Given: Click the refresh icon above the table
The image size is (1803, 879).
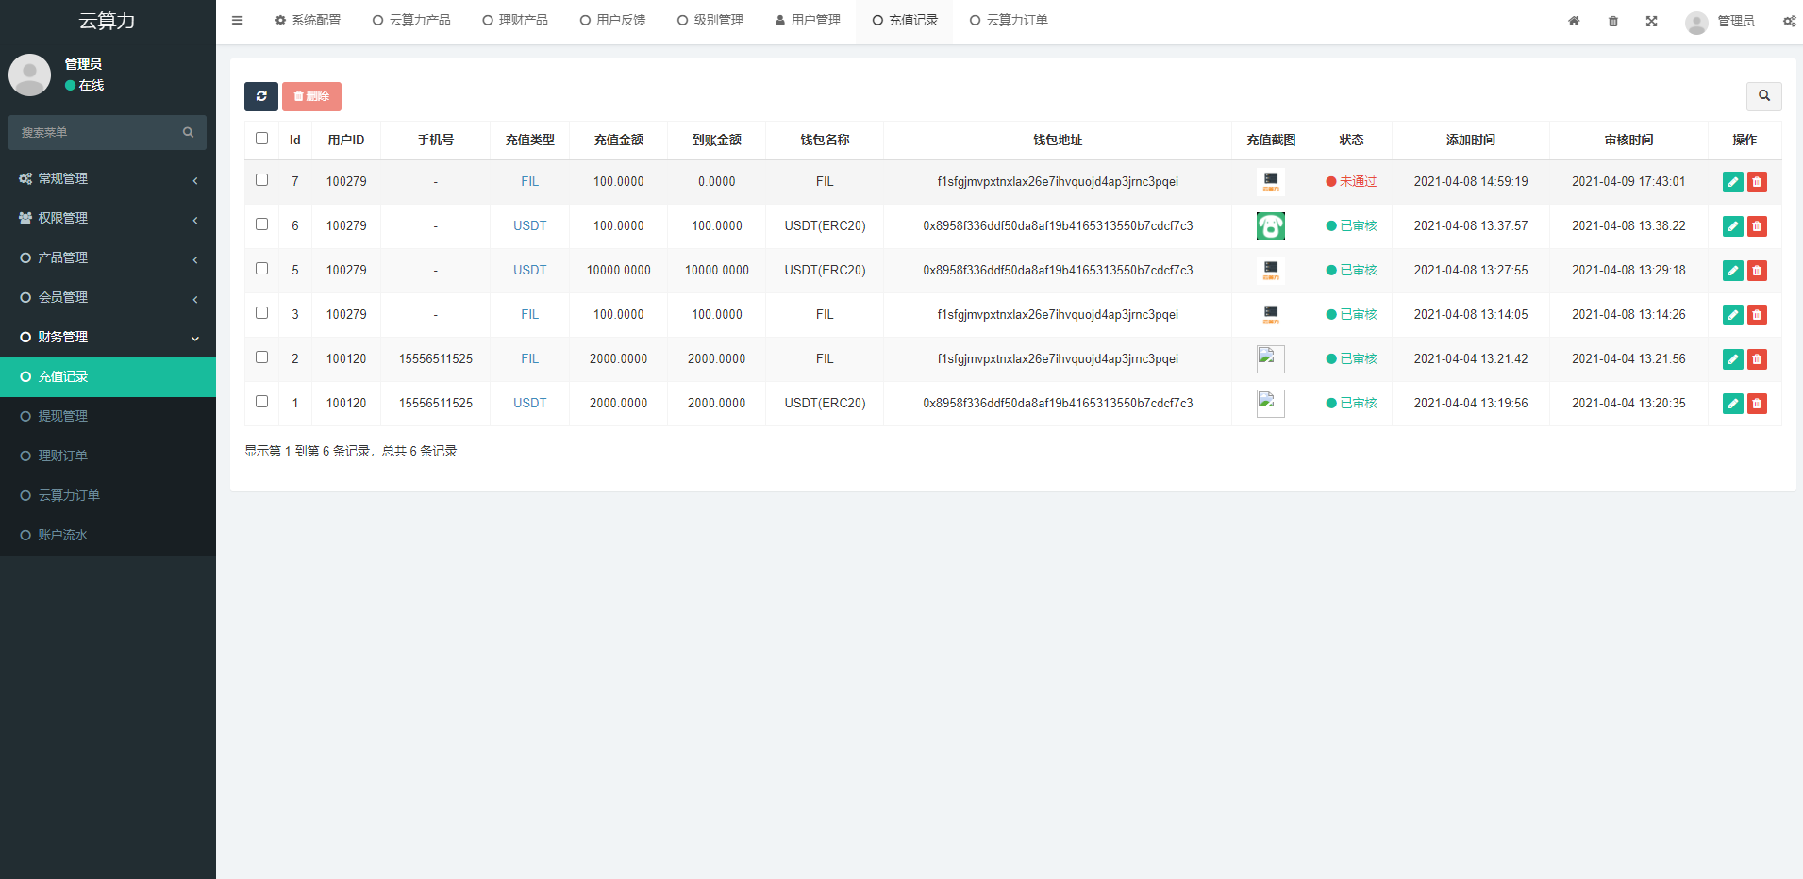Looking at the screenshot, I should 261,96.
